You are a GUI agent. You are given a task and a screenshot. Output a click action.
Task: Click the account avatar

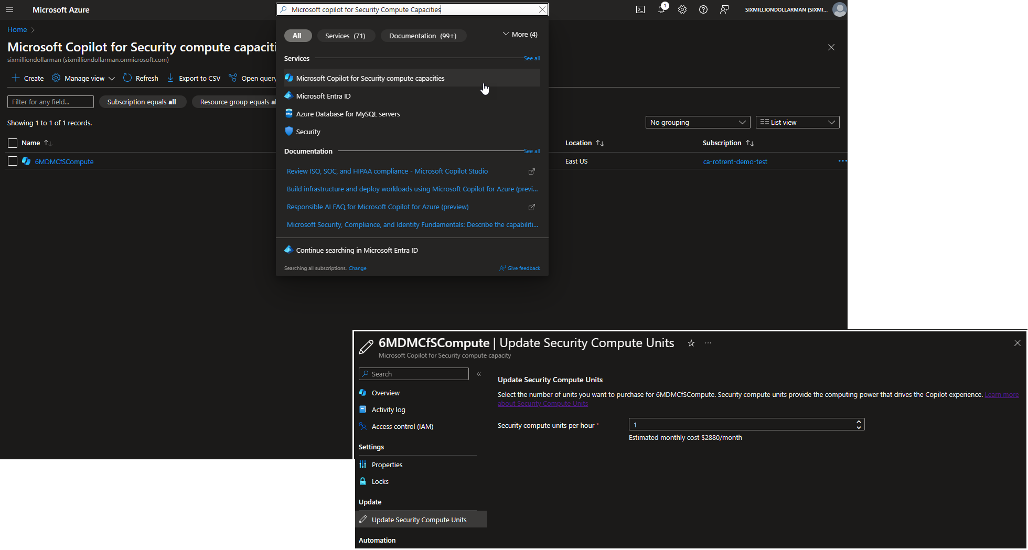pyautogui.click(x=840, y=9)
